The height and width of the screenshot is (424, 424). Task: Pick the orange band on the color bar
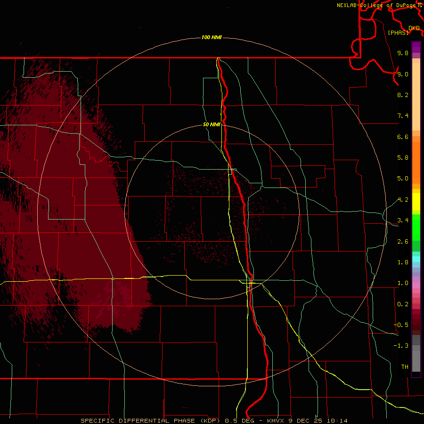coord(416,163)
